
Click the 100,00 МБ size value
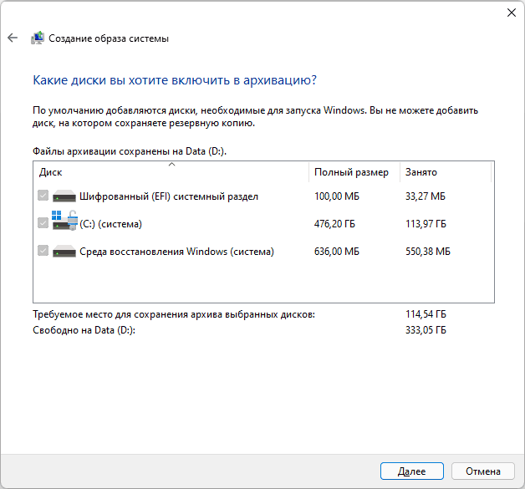(x=337, y=196)
